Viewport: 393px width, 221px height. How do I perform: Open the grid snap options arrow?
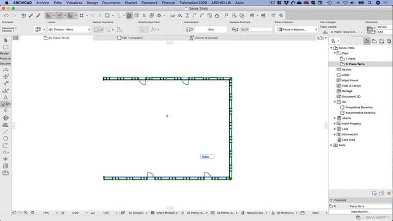[x=87, y=15]
